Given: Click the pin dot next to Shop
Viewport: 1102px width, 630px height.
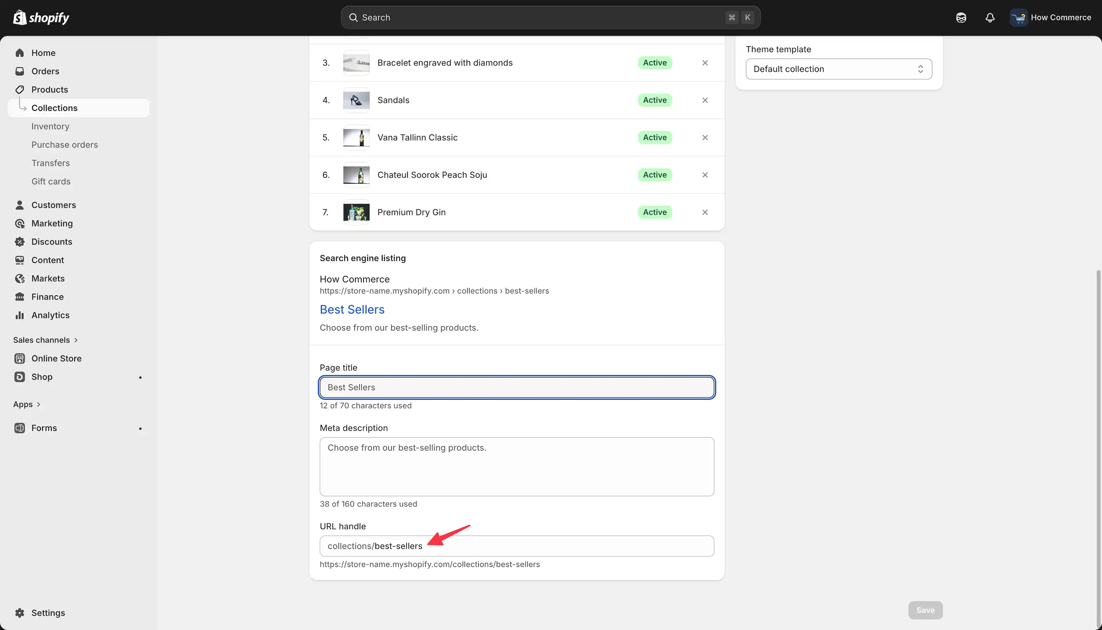Looking at the screenshot, I should (x=140, y=377).
